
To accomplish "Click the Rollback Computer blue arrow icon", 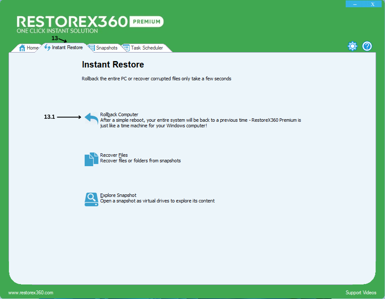I will pos(91,118).
